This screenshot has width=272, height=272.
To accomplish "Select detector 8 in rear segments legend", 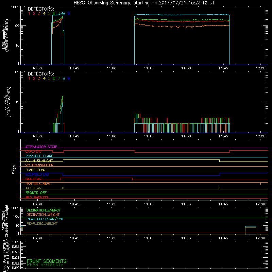I will [x=64, y=79].
